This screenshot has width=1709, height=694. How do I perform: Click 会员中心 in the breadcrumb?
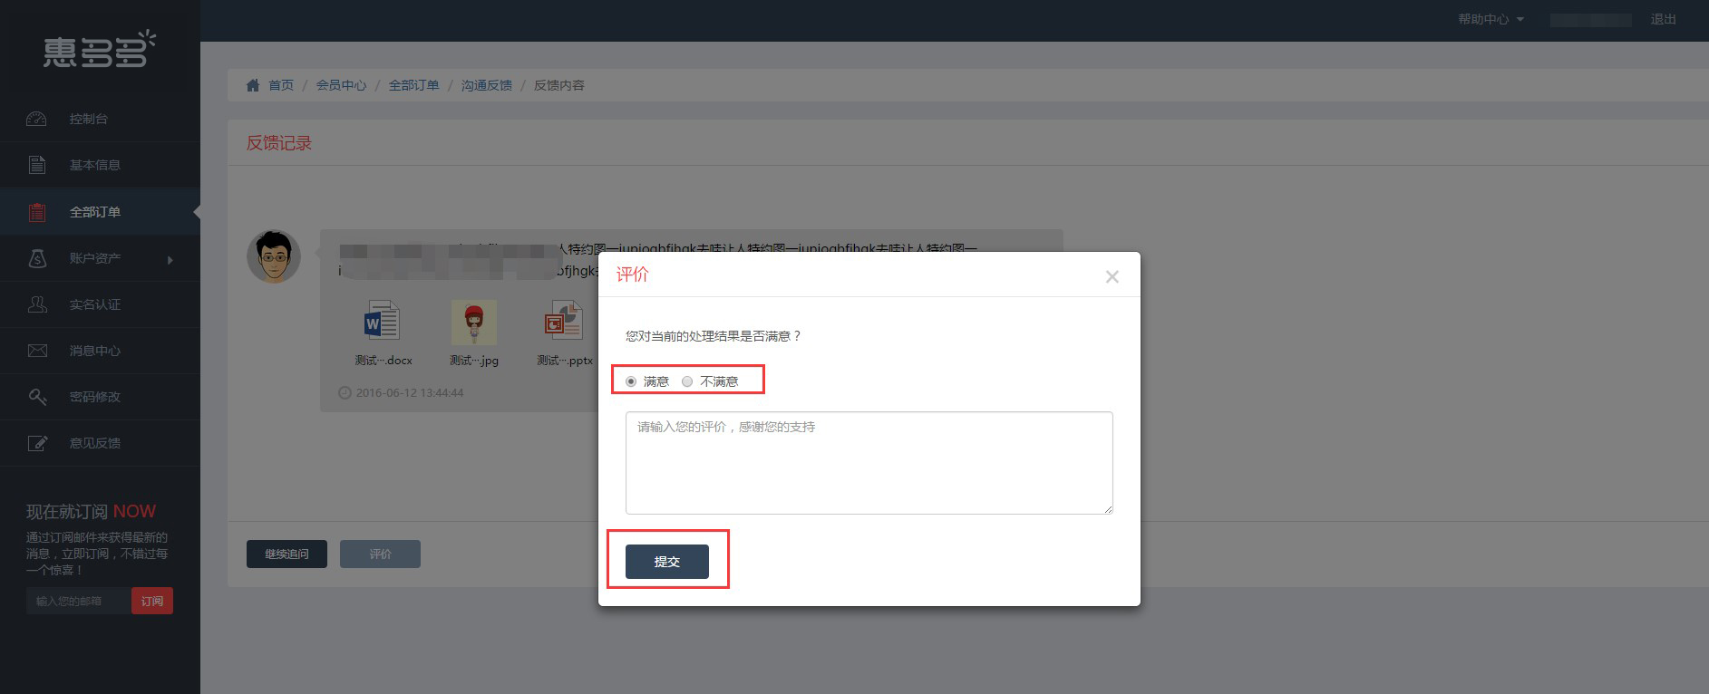341,85
